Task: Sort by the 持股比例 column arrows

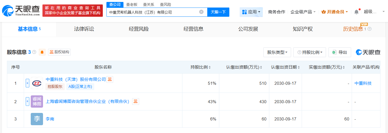Action: 210,67
